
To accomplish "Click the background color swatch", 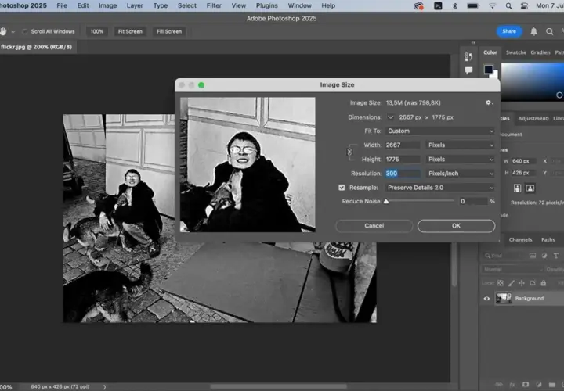I will 495,74.
